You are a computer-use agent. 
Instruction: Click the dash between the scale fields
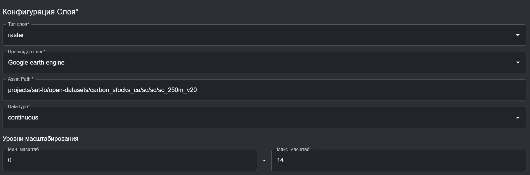(264, 161)
